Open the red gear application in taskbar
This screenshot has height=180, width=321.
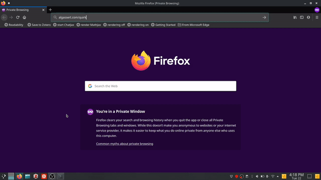[x=44, y=176]
